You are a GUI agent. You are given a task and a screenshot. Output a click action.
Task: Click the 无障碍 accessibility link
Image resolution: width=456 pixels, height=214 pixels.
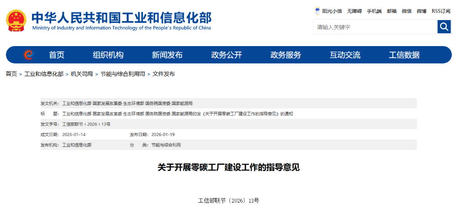[354, 11]
